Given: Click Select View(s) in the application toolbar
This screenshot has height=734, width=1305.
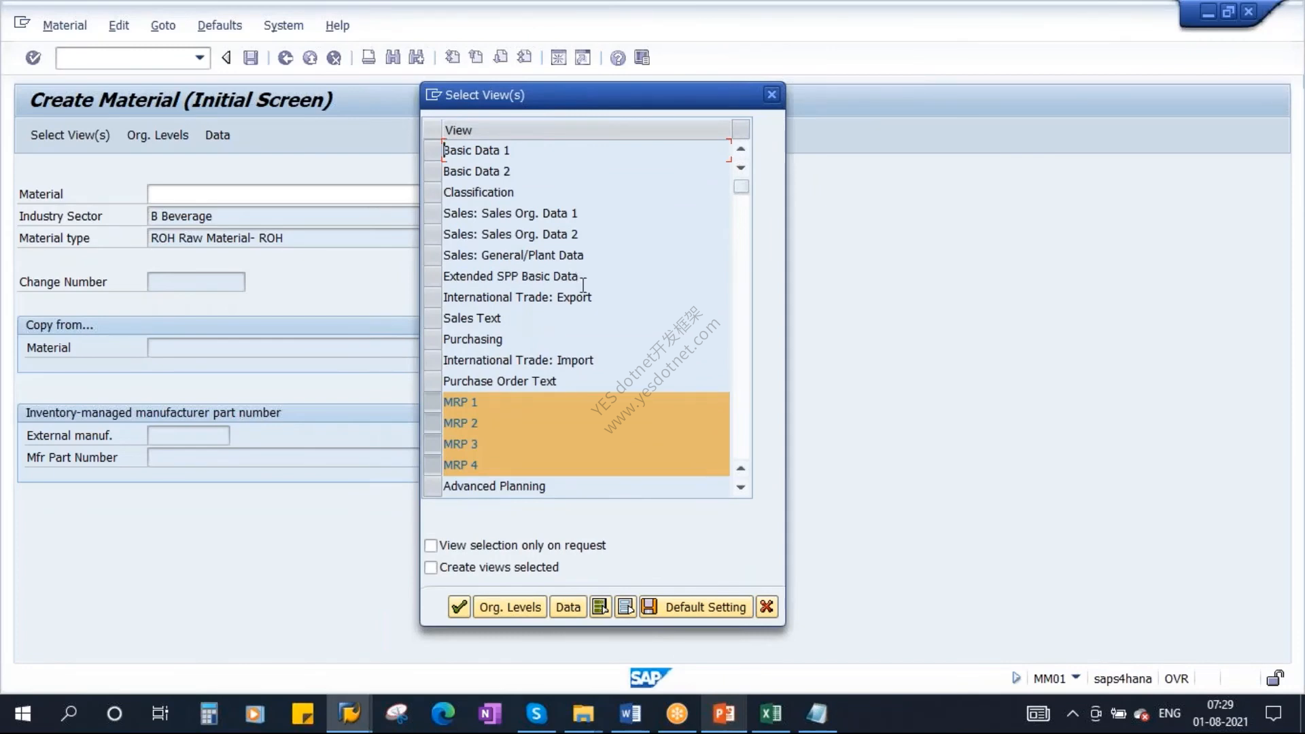Looking at the screenshot, I should [x=70, y=135].
